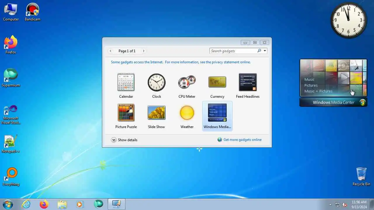The height and width of the screenshot is (210, 374).
Task: Open the search options dropdown arrow
Action: (265, 51)
